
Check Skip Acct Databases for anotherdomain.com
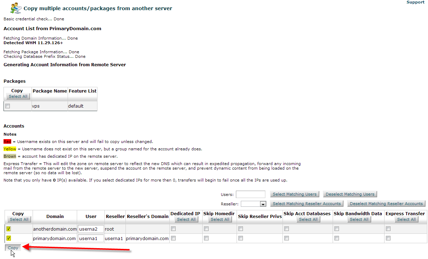287,229
